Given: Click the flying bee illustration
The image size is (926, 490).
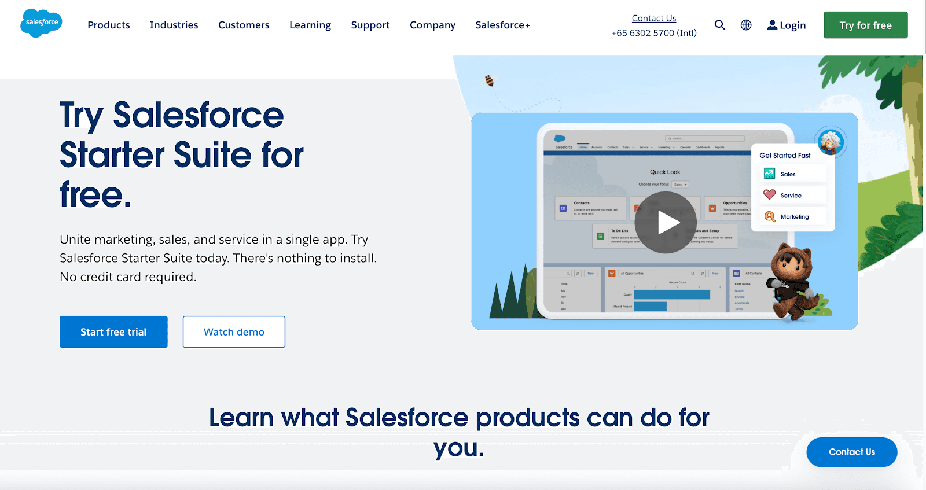Looking at the screenshot, I should [x=489, y=80].
